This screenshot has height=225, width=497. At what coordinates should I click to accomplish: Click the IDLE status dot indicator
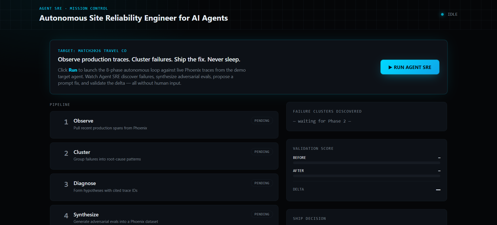pos(442,14)
